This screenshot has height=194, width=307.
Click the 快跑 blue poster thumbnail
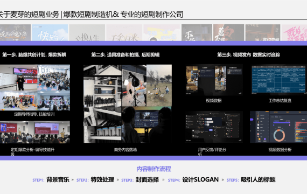click(x=50, y=33)
